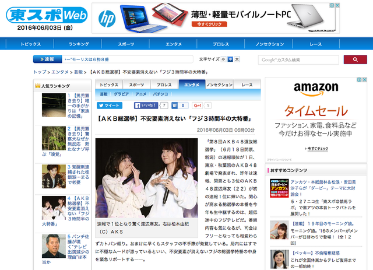Image resolution: width=373 pixels, height=270 pixels.
Task: Open ランキング in the blue nav bar
Action: pyautogui.click(x=79, y=44)
